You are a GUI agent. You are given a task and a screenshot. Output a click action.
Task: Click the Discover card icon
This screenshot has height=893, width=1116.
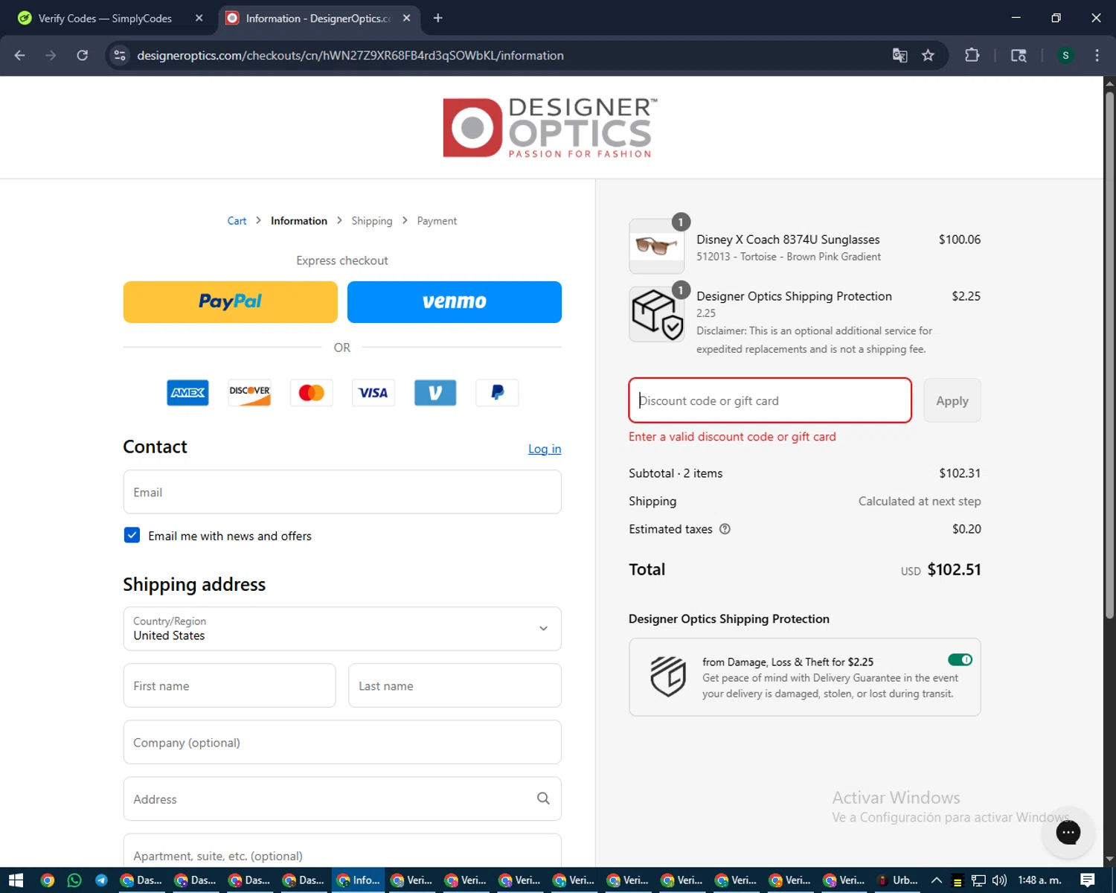click(249, 392)
